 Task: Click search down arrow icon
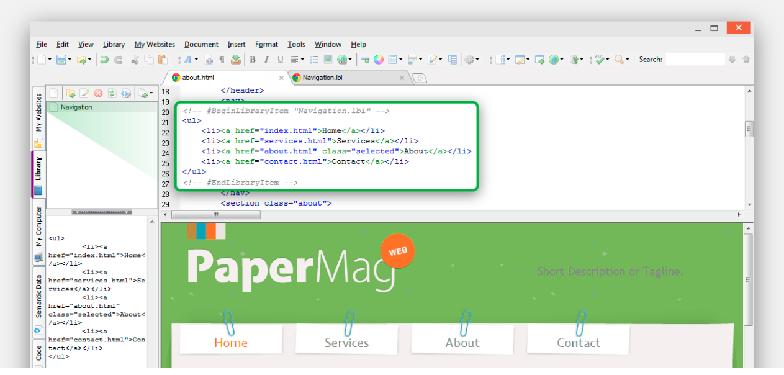coord(732,60)
